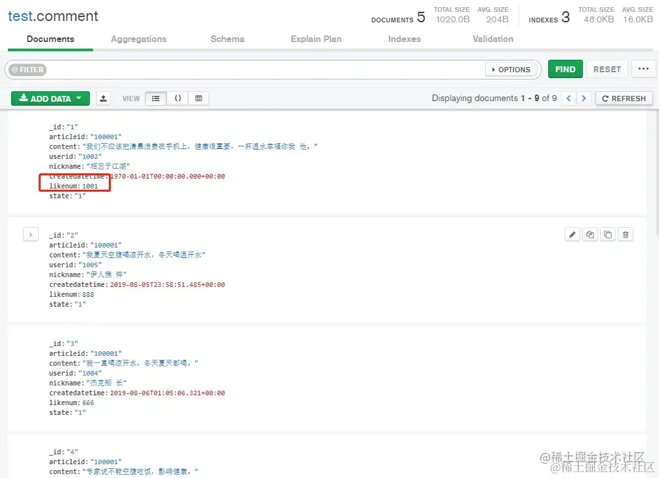
Task: Click createdatetime 2019-08-06T01:05:06.321+00:00
Action: coord(167,393)
